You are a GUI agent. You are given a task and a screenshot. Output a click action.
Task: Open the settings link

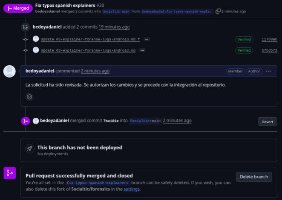[x=131, y=189]
